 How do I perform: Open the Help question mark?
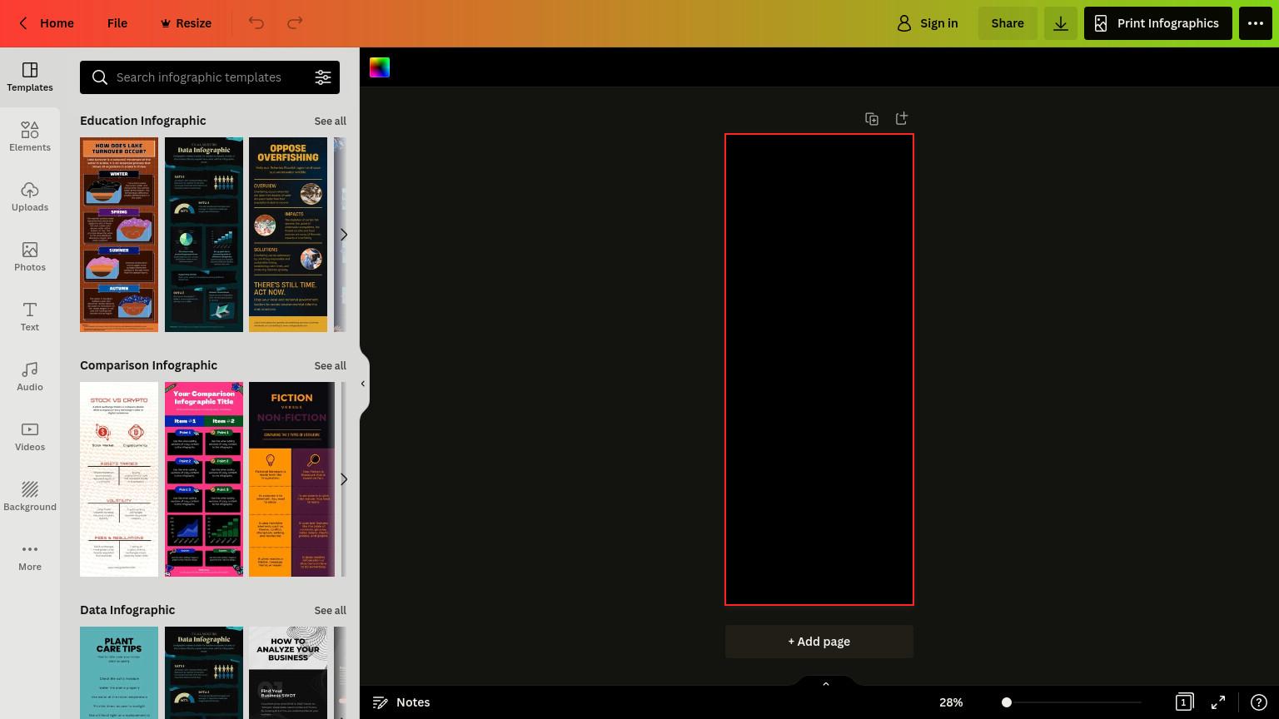click(1258, 702)
